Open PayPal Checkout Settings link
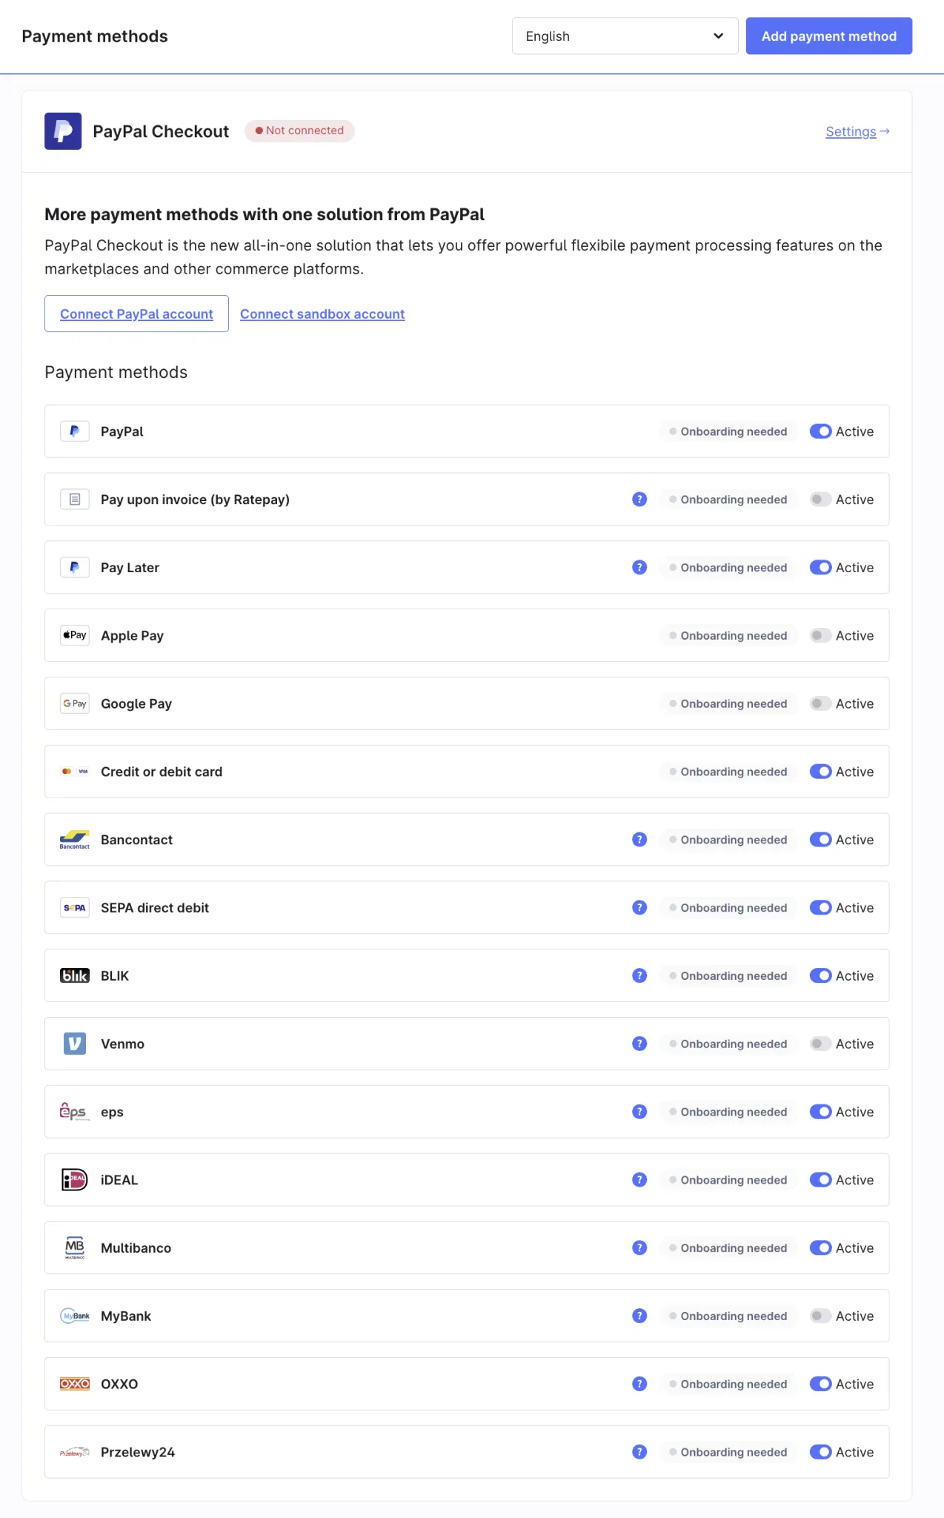Image resolution: width=944 pixels, height=1518 pixels. point(857,131)
